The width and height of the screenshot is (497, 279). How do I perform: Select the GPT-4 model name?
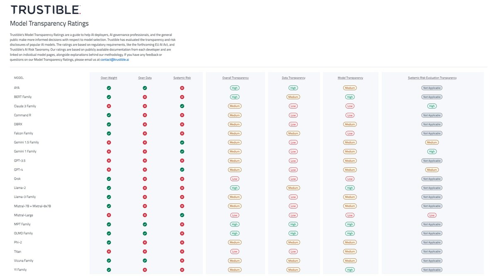click(18, 170)
